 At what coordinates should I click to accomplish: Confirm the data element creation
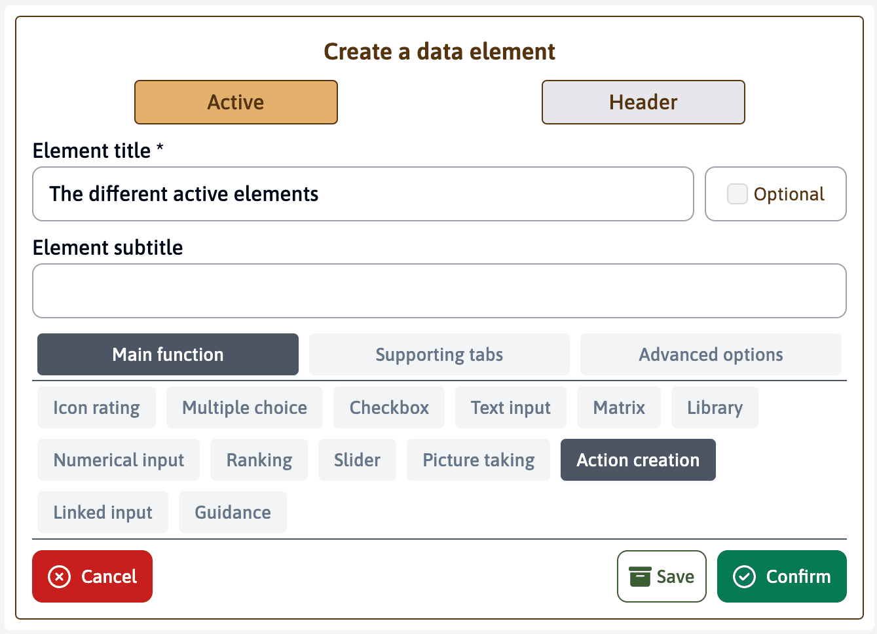click(781, 576)
